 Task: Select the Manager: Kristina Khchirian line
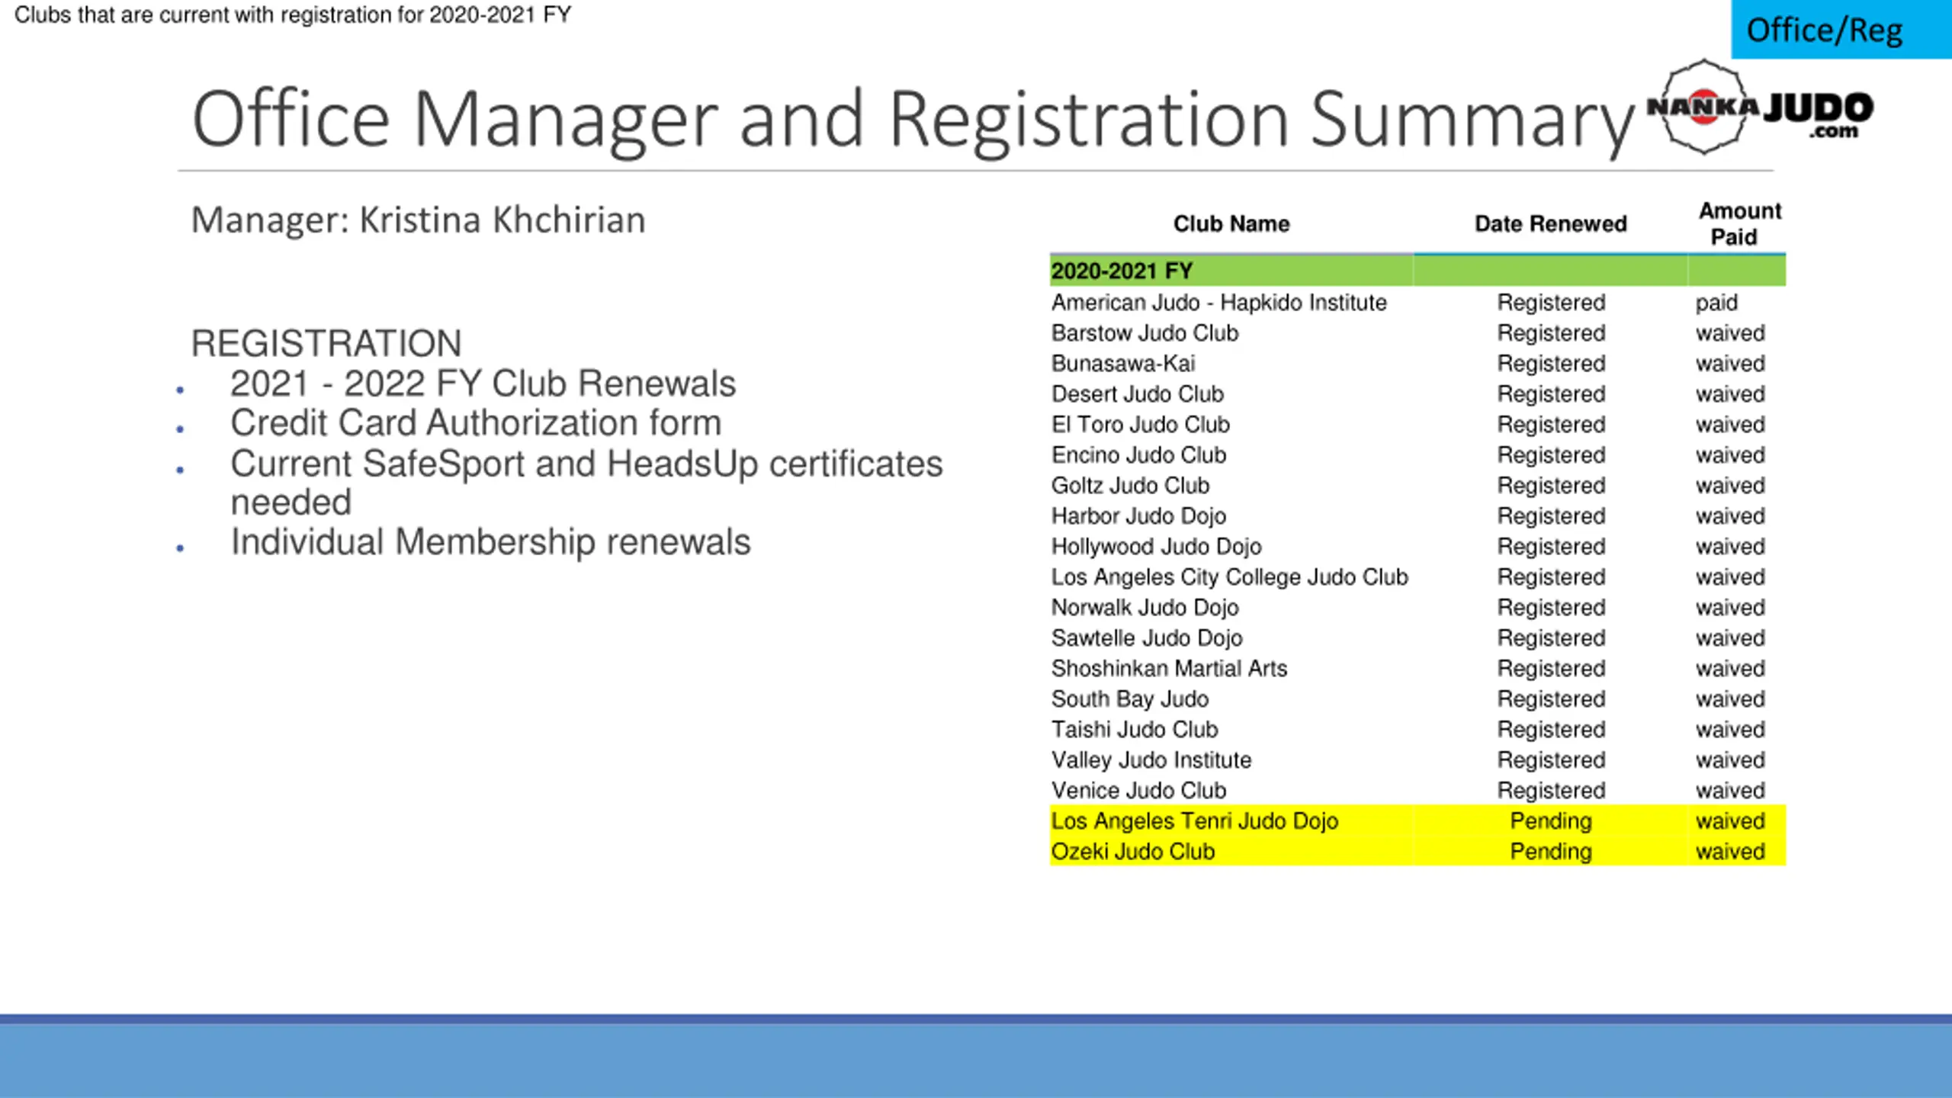point(418,220)
